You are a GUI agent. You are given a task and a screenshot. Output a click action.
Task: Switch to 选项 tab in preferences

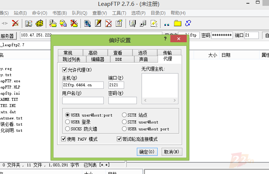tap(145, 53)
